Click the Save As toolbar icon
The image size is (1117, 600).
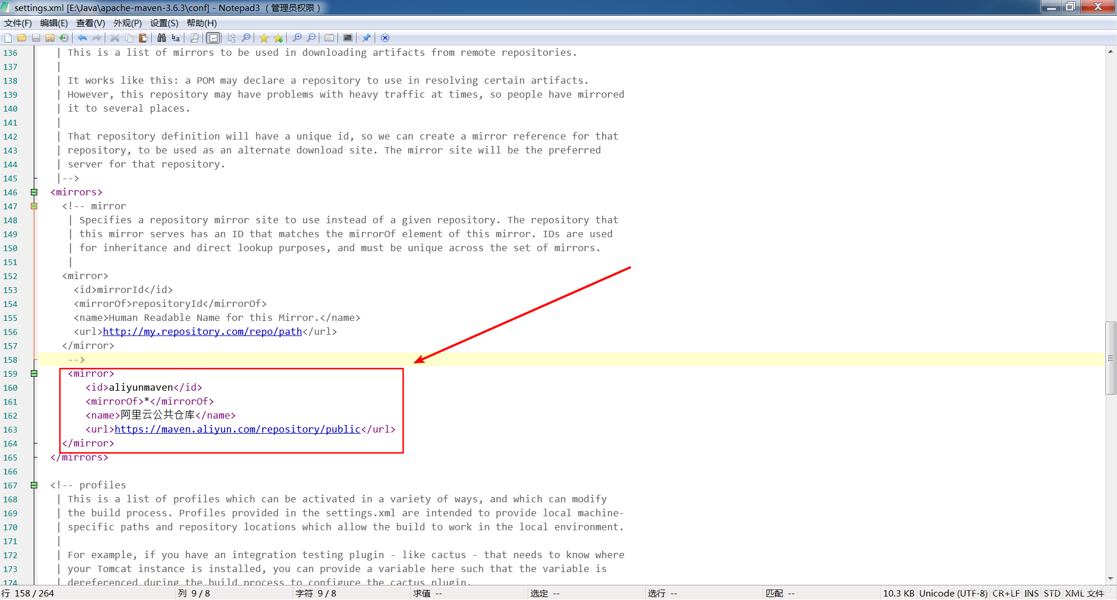[x=49, y=38]
